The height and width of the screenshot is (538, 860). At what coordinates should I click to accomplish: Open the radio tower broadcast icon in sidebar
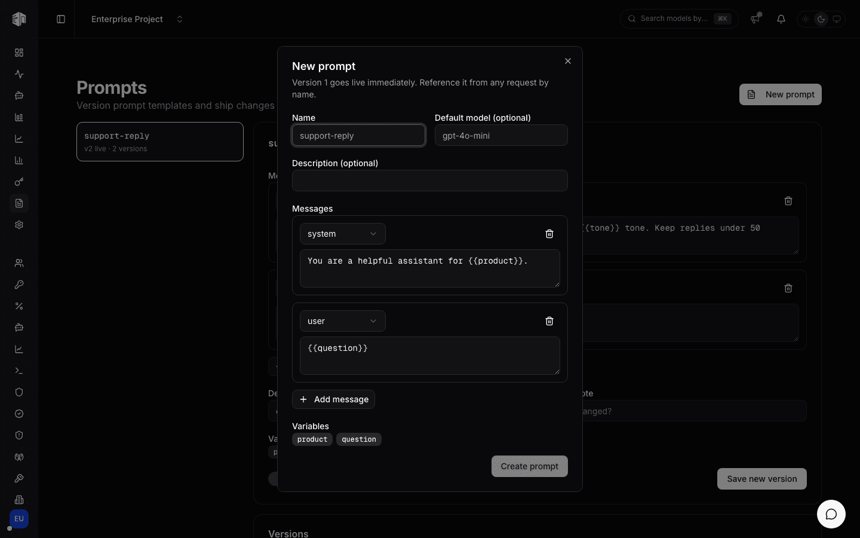click(x=19, y=457)
